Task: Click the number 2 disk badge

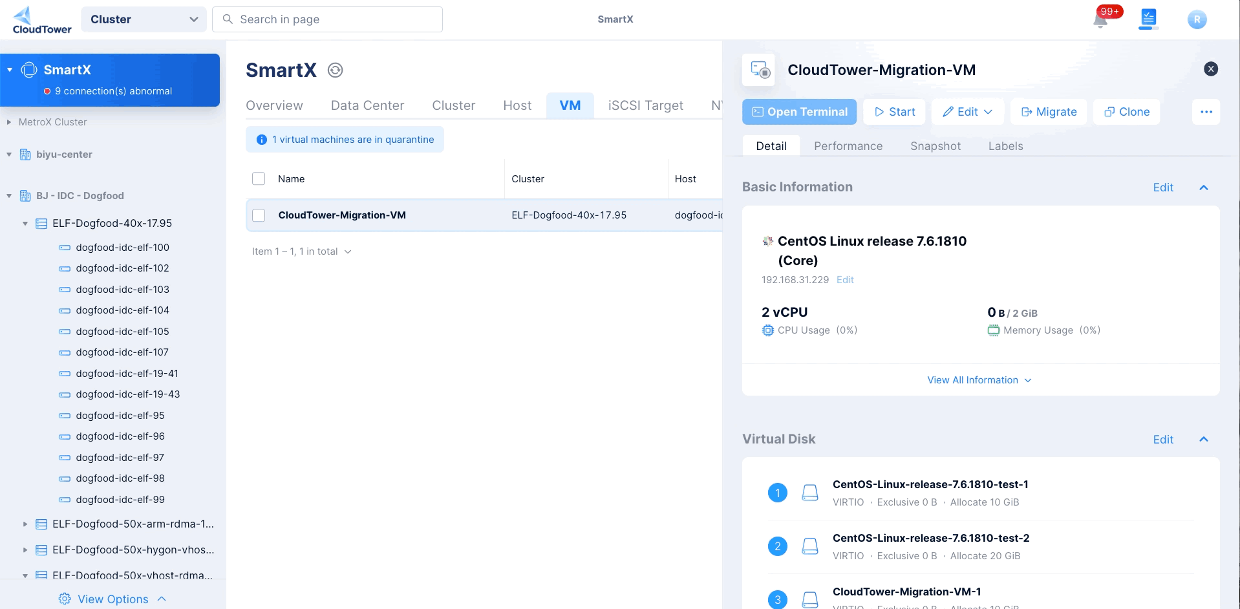Action: (x=777, y=546)
